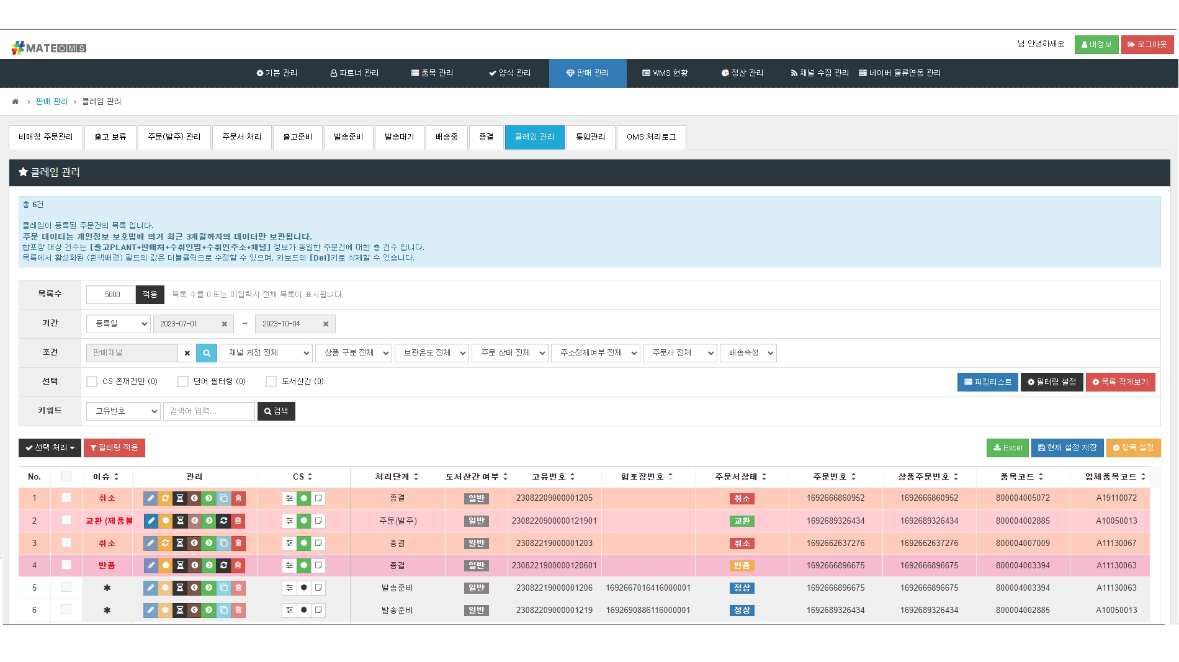This screenshot has width=1179, height=662.
Task: Click the hourglass hold icon in row 3
Action: (180, 543)
